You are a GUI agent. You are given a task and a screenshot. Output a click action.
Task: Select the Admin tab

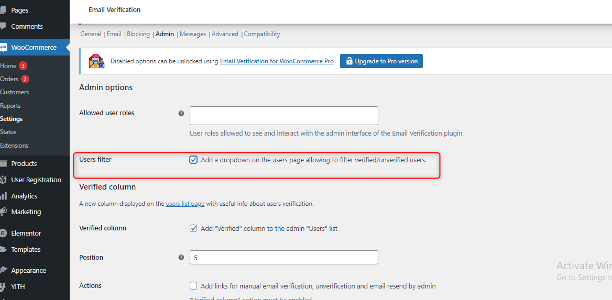[165, 35]
